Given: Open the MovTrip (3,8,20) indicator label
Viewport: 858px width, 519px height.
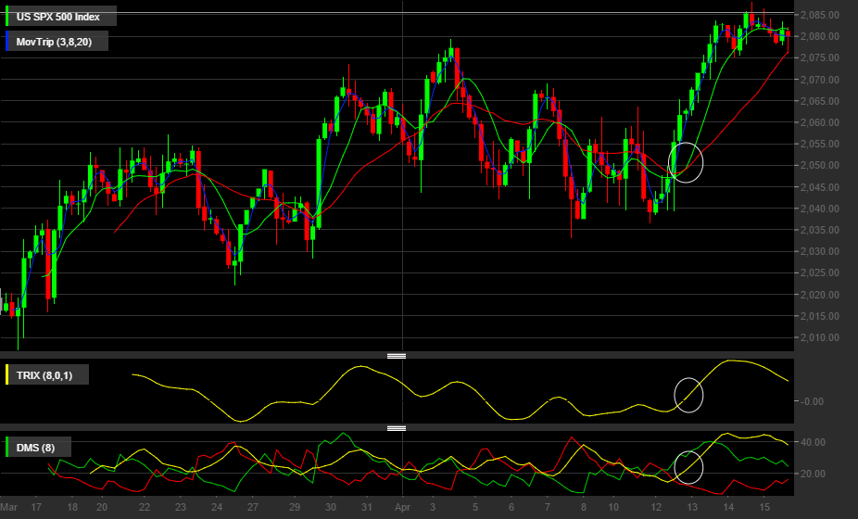Looking at the screenshot, I should coord(54,42).
